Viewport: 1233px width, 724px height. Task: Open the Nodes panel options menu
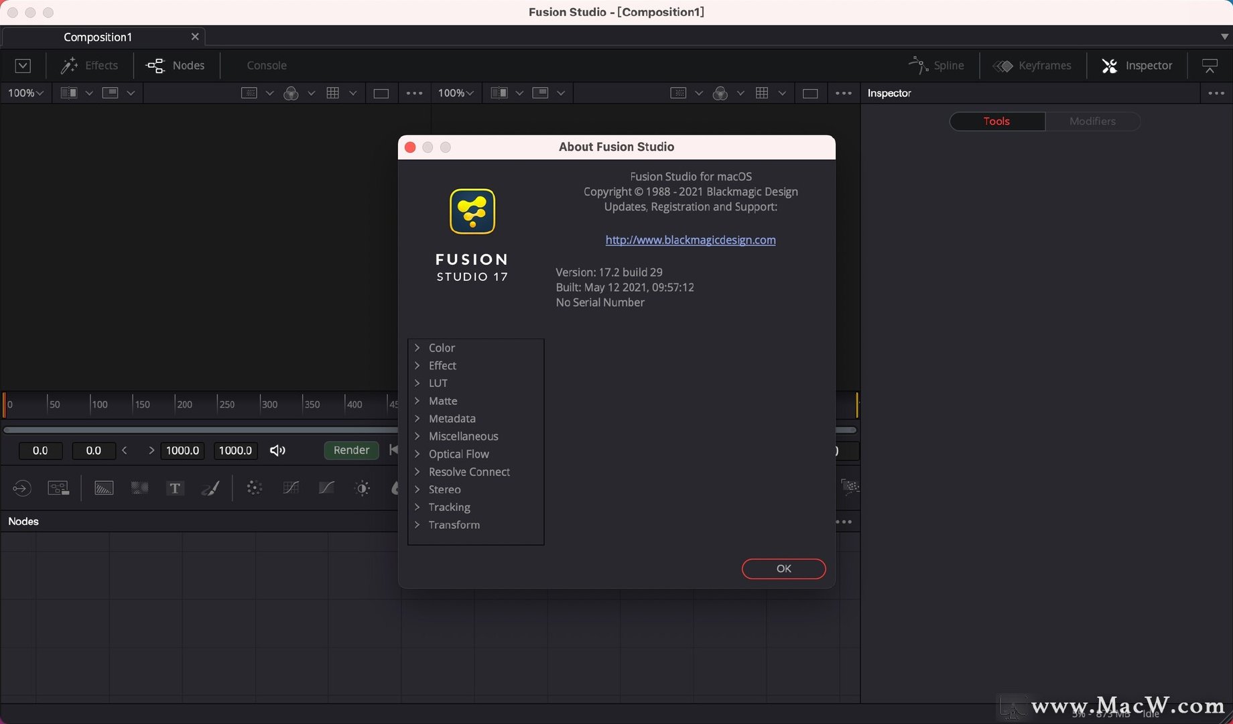[x=844, y=522]
